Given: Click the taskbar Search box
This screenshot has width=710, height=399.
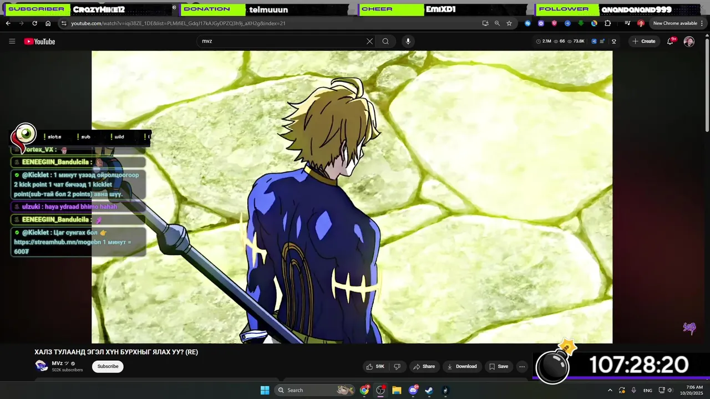Looking at the screenshot, I should point(315,390).
